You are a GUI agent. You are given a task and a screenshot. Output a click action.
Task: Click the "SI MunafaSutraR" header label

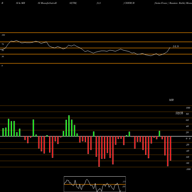pos(47,3)
